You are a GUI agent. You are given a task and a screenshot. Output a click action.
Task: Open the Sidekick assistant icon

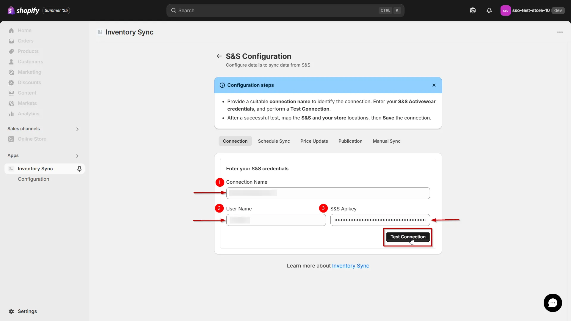tap(473, 10)
